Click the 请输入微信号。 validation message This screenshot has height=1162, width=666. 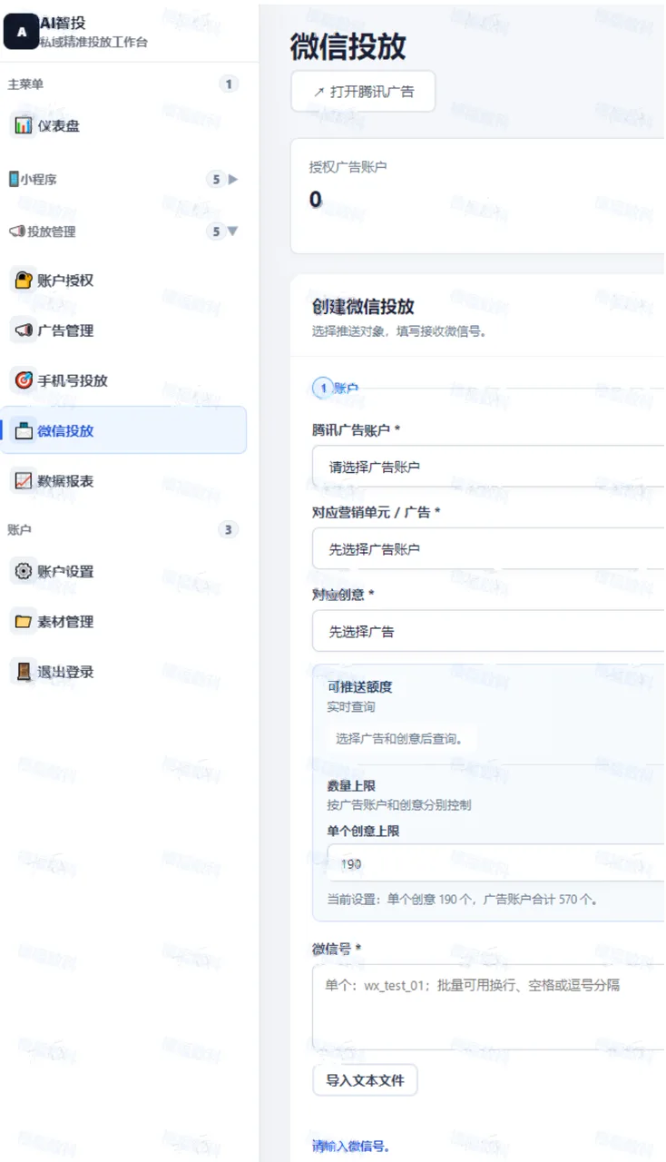point(351,1147)
